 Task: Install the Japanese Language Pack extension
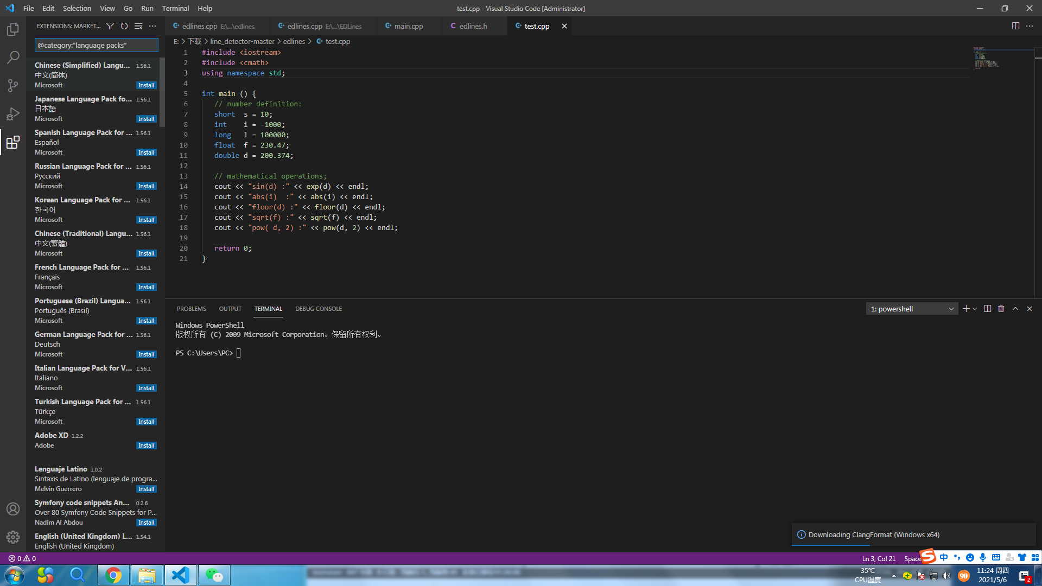(146, 119)
